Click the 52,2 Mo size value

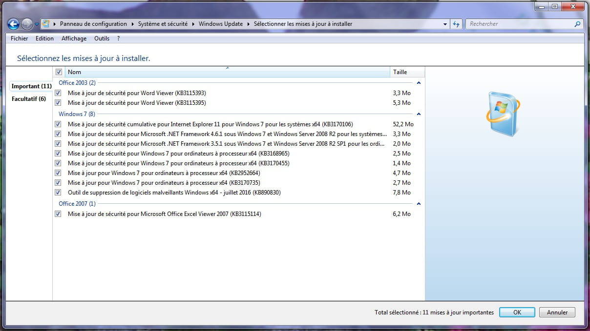coord(403,124)
